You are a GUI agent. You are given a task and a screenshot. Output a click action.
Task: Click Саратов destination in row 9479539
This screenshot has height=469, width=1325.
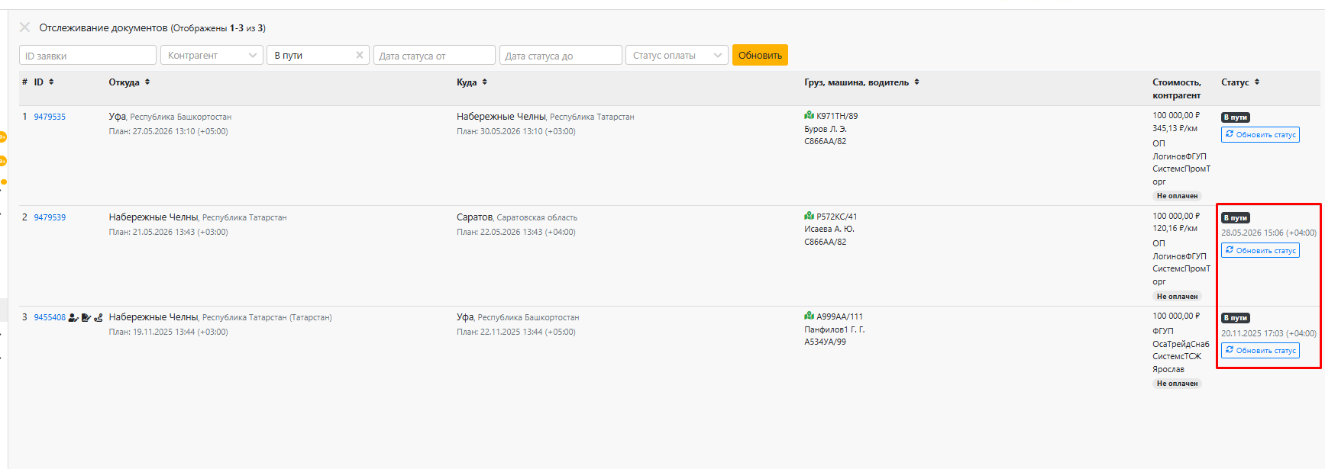click(x=475, y=217)
